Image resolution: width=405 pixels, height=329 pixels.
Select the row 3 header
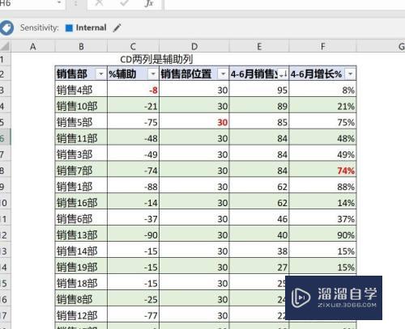click(5, 90)
